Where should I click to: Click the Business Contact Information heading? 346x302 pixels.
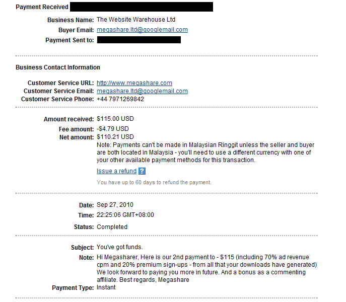(58, 67)
